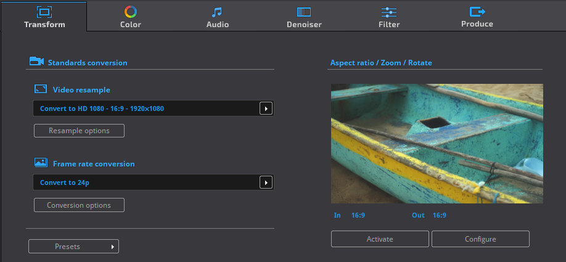Click the Filter sliders icon
The height and width of the screenshot is (262, 566).
pyautogui.click(x=389, y=12)
